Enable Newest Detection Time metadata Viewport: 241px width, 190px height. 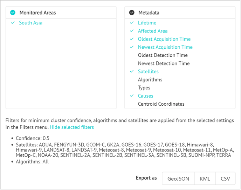(164, 63)
